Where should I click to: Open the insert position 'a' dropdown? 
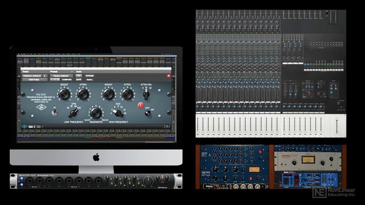45,76
